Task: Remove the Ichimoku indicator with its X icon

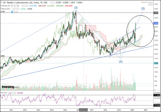Action: point(27,6)
